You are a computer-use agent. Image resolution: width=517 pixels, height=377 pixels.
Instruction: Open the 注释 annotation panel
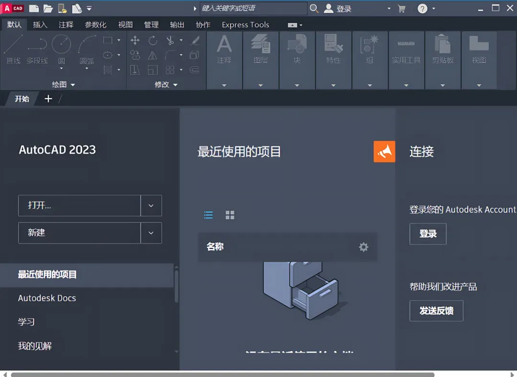coord(224,60)
